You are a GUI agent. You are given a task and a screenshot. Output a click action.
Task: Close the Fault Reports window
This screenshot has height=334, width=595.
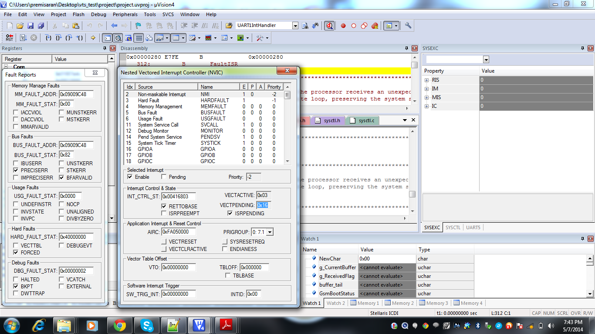(95, 73)
